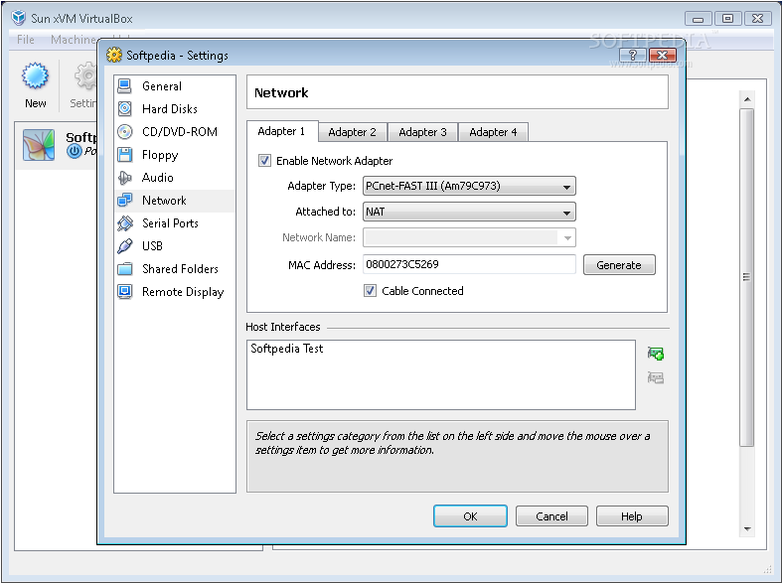Switch to the Adapter 2 tab

(353, 132)
